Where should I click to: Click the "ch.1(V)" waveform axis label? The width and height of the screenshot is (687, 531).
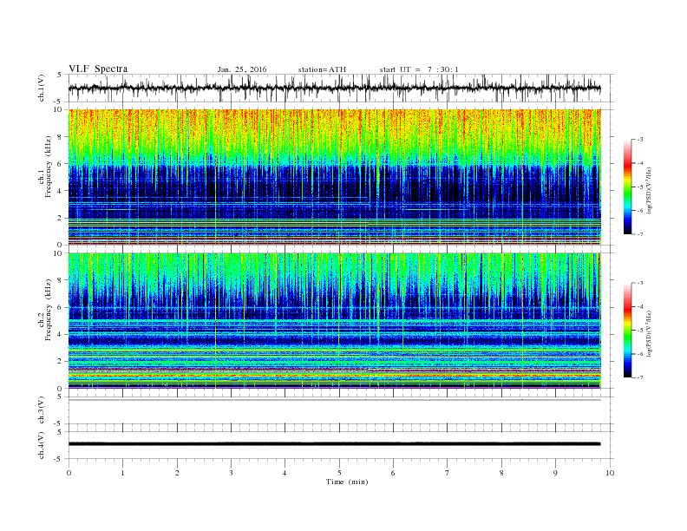[41, 88]
